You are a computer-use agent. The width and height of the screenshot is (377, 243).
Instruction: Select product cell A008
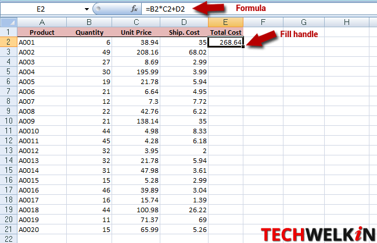click(42, 111)
